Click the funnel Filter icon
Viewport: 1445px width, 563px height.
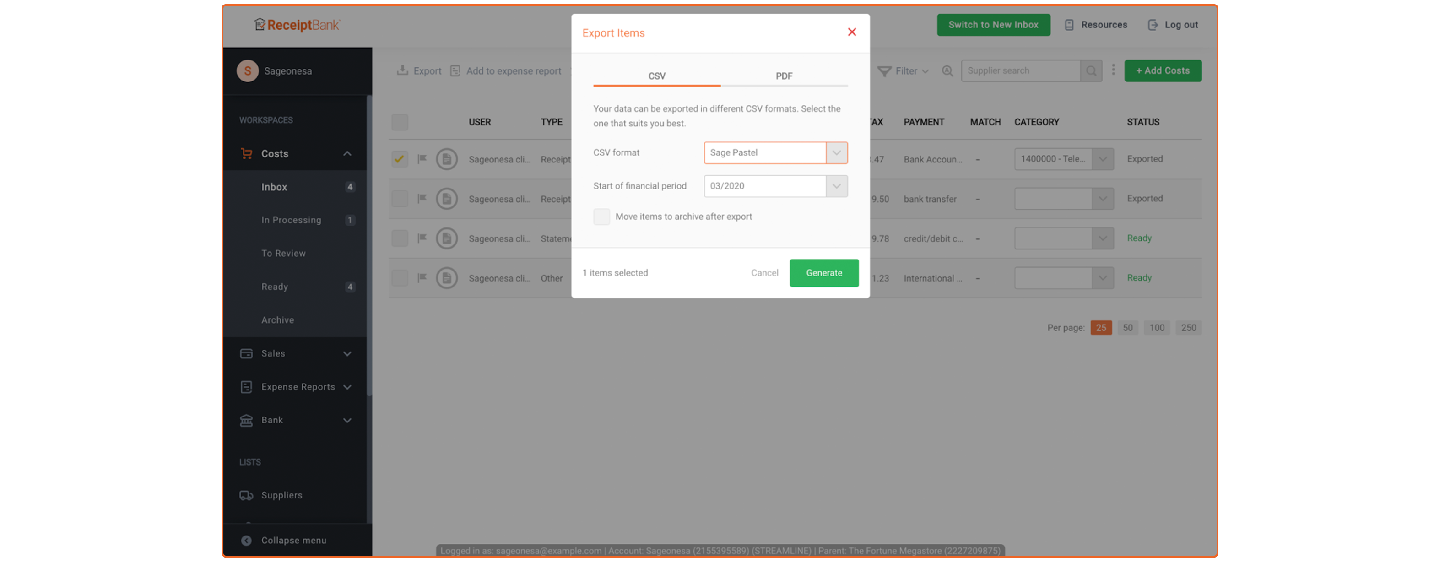click(884, 71)
